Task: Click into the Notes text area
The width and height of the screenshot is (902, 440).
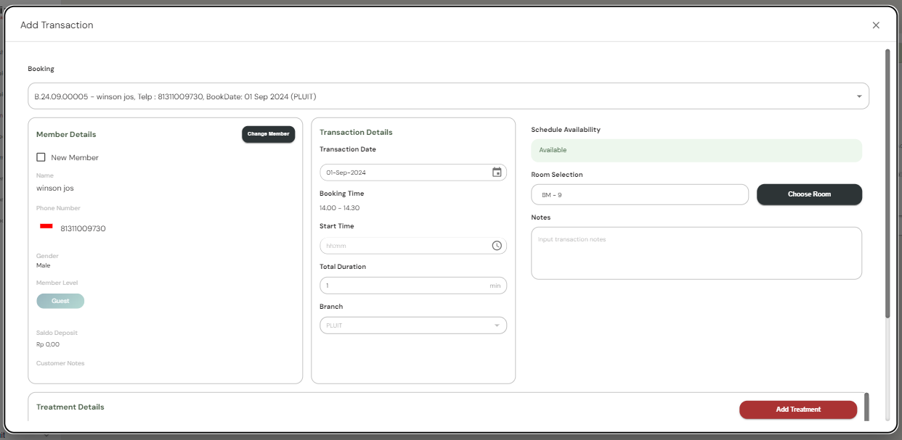Action: 696,253
